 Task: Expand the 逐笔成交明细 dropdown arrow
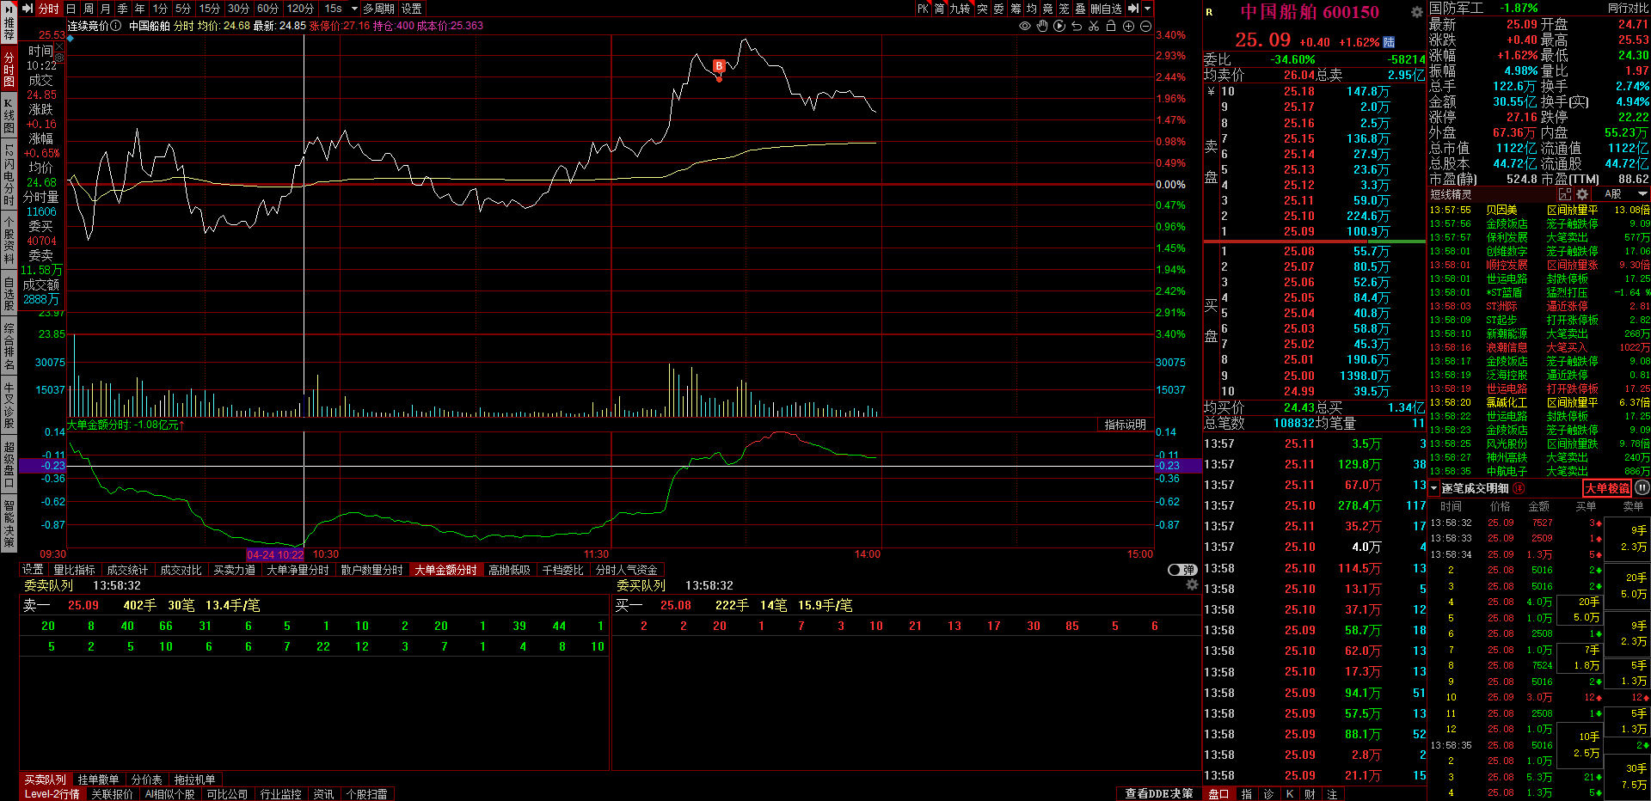coord(1434,488)
